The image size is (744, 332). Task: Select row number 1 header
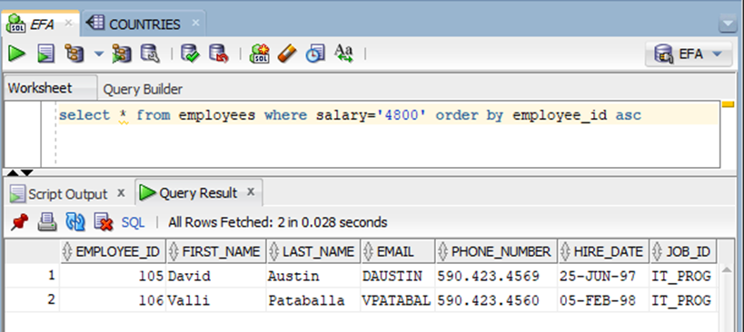(x=32, y=276)
